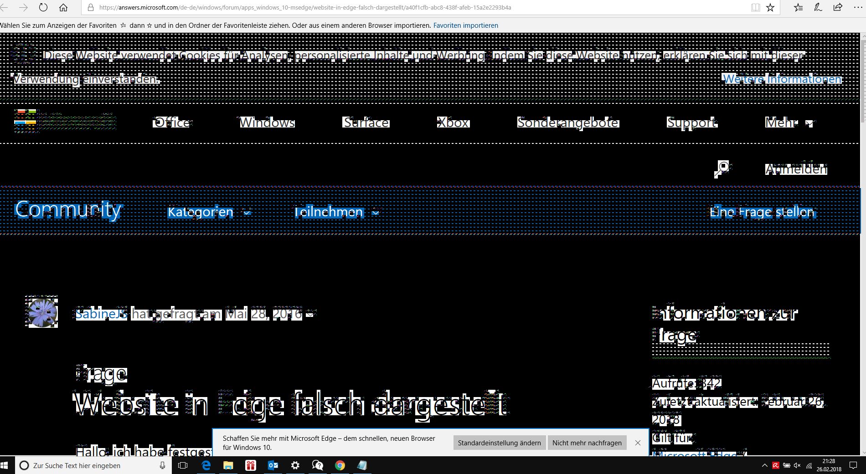The image size is (866, 474).
Task: Click the Avira tray icon
Action: 775,465
